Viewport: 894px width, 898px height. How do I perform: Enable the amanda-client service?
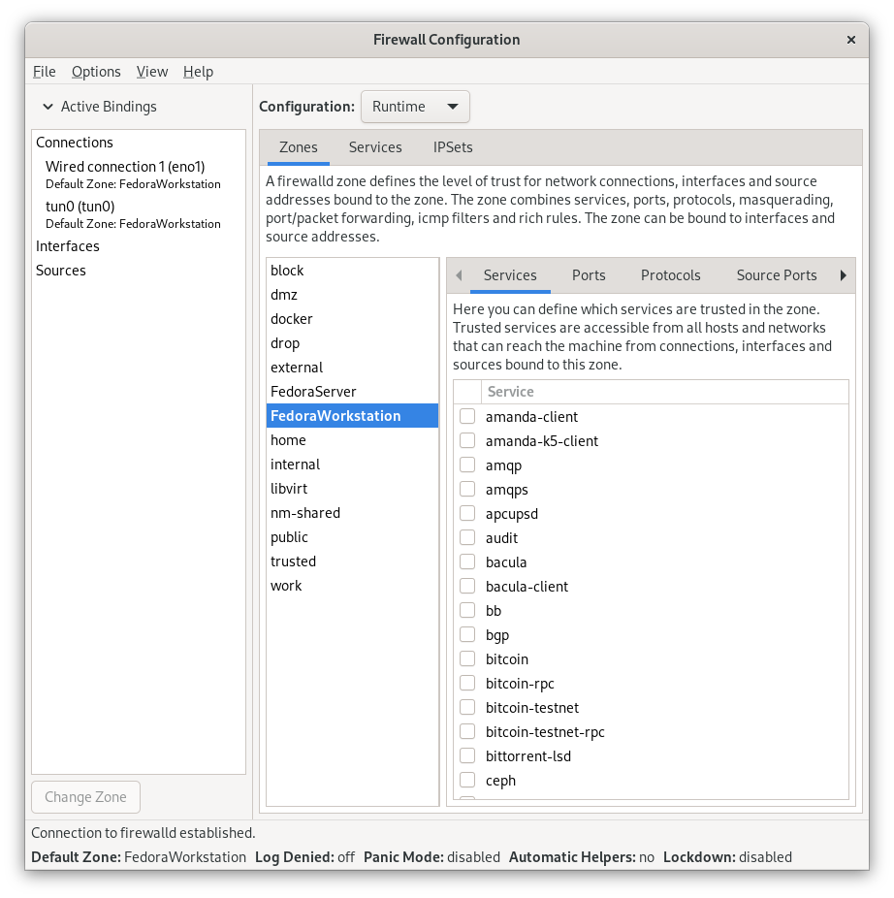(467, 416)
